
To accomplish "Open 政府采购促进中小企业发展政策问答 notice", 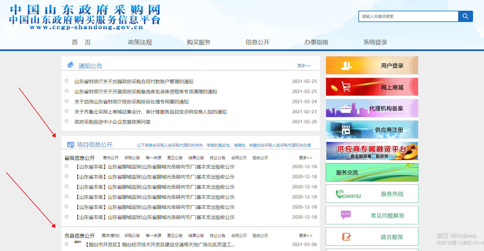I will click(x=113, y=122).
